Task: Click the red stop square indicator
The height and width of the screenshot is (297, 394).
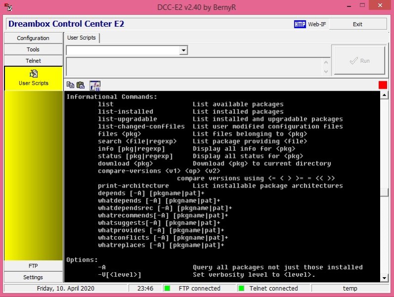Action: point(383,85)
